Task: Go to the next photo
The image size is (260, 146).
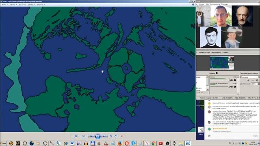Action: click(x=104, y=136)
